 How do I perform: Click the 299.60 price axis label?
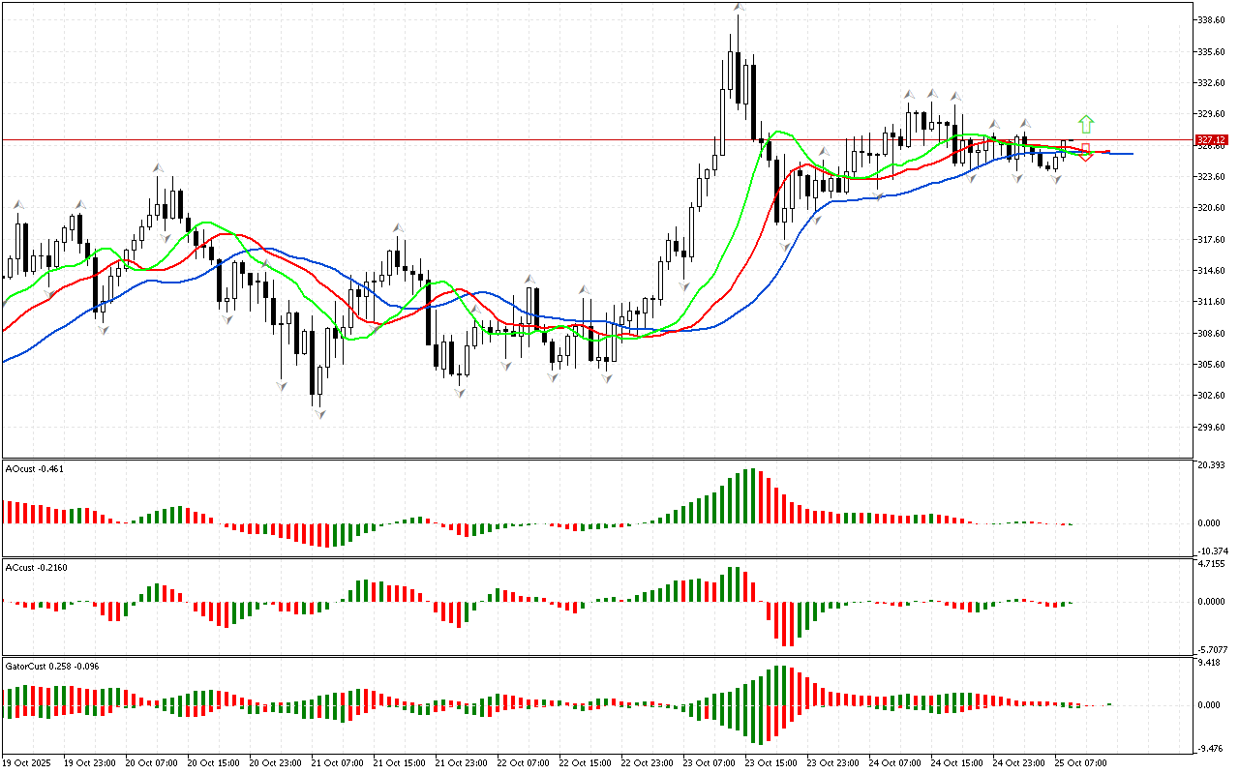(x=1212, y=427)
